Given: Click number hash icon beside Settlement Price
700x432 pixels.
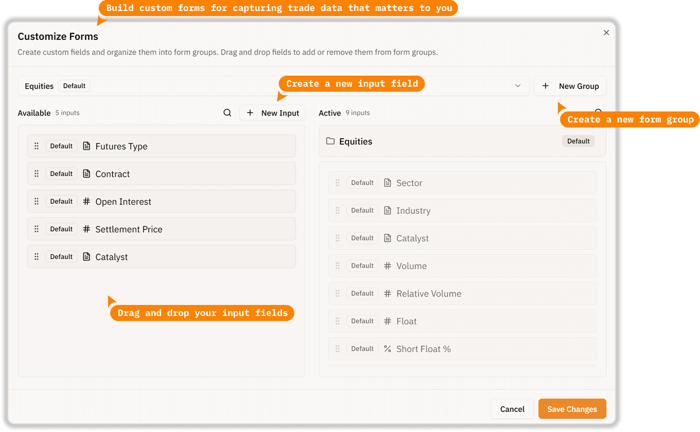Looking at the screenshot, I should tap(87, 229).
